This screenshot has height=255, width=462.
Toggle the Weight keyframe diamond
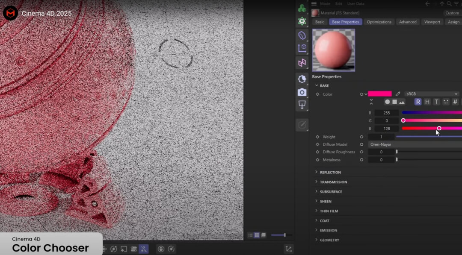click(x=317, y=137)
